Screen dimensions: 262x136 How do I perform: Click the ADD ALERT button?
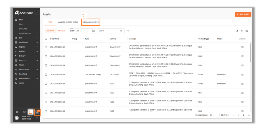click(x=243, y=14)
